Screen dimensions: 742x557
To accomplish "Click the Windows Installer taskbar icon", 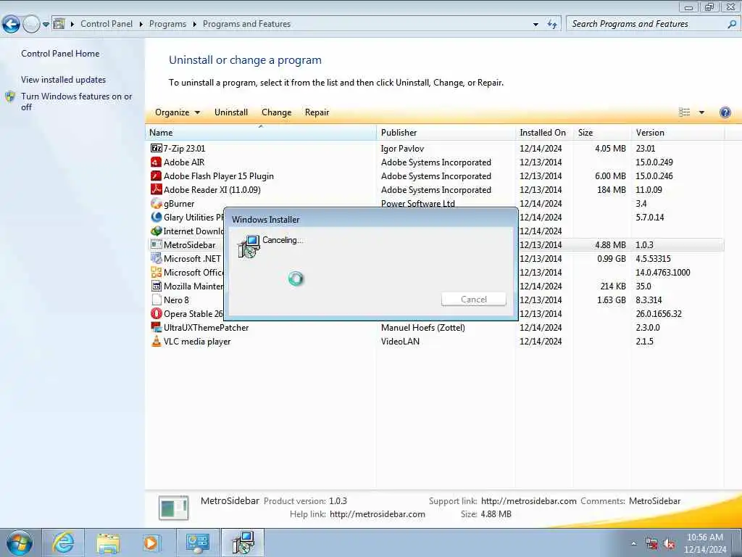I will point(243,542).
